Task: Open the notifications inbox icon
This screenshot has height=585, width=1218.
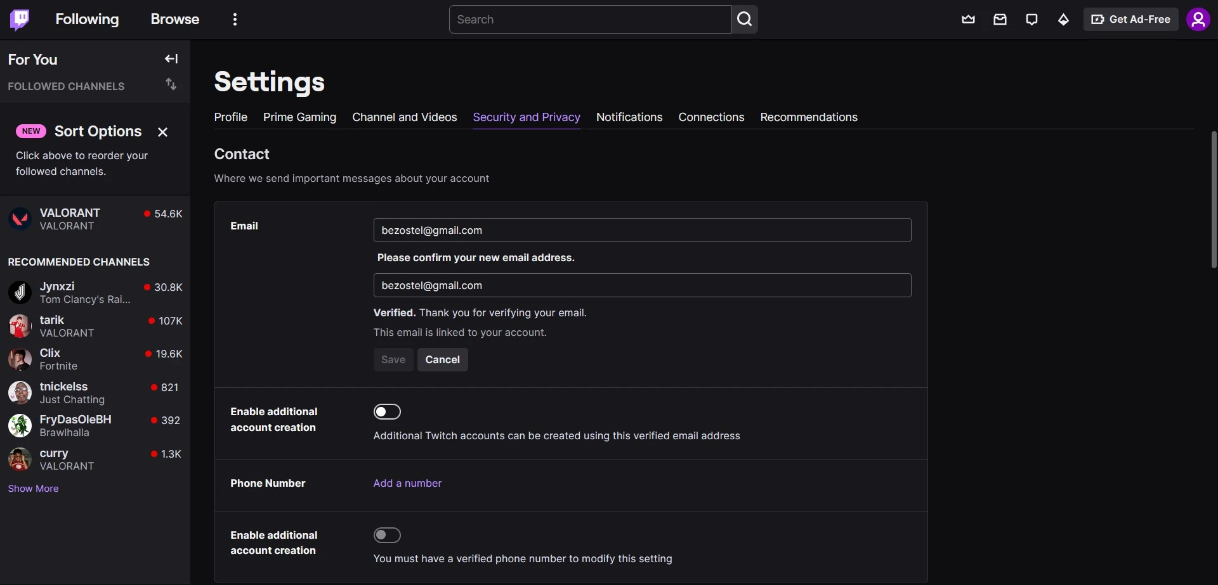Action: point(1000,20)
